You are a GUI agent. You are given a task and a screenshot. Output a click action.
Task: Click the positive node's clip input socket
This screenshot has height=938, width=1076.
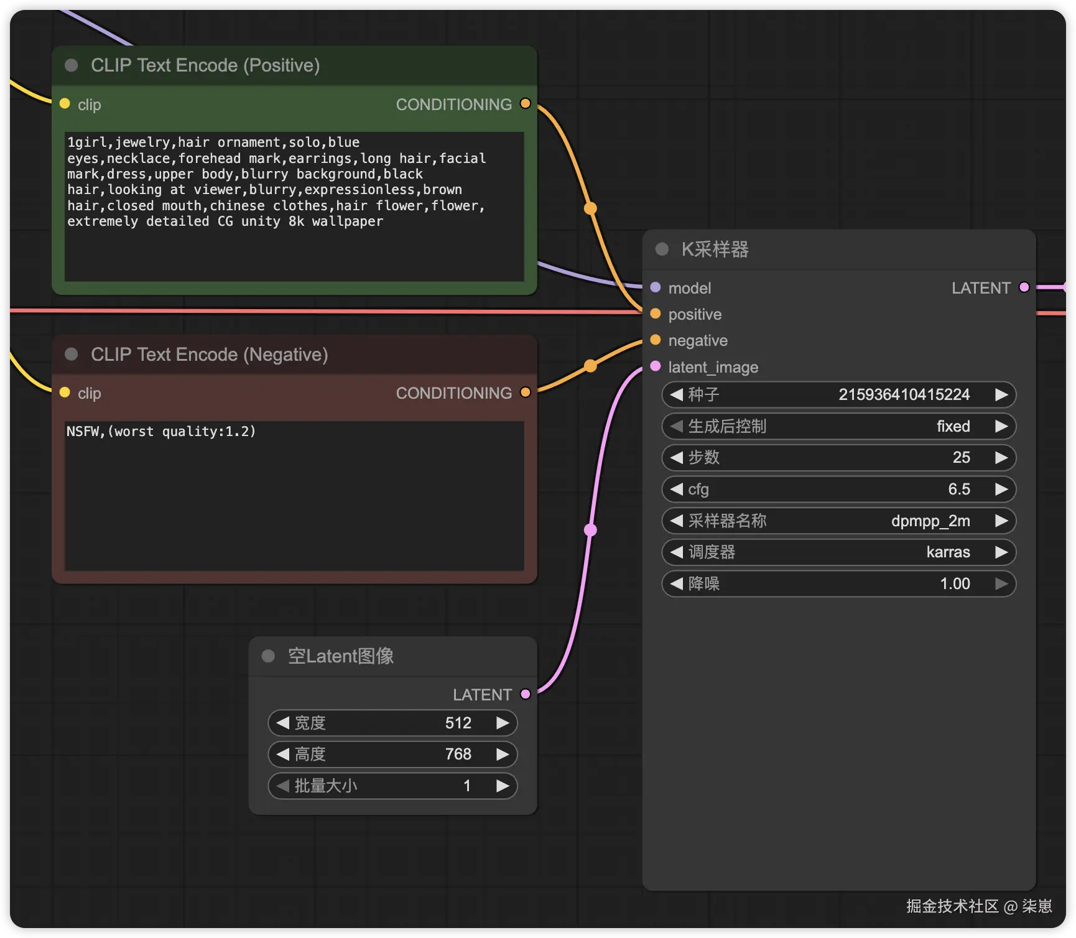(x=65, y=104)
